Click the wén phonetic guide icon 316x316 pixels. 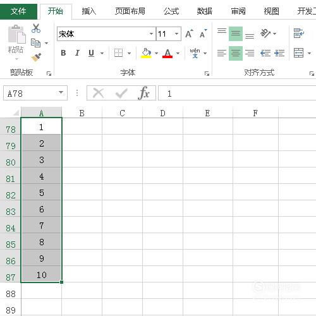[195, 53]
